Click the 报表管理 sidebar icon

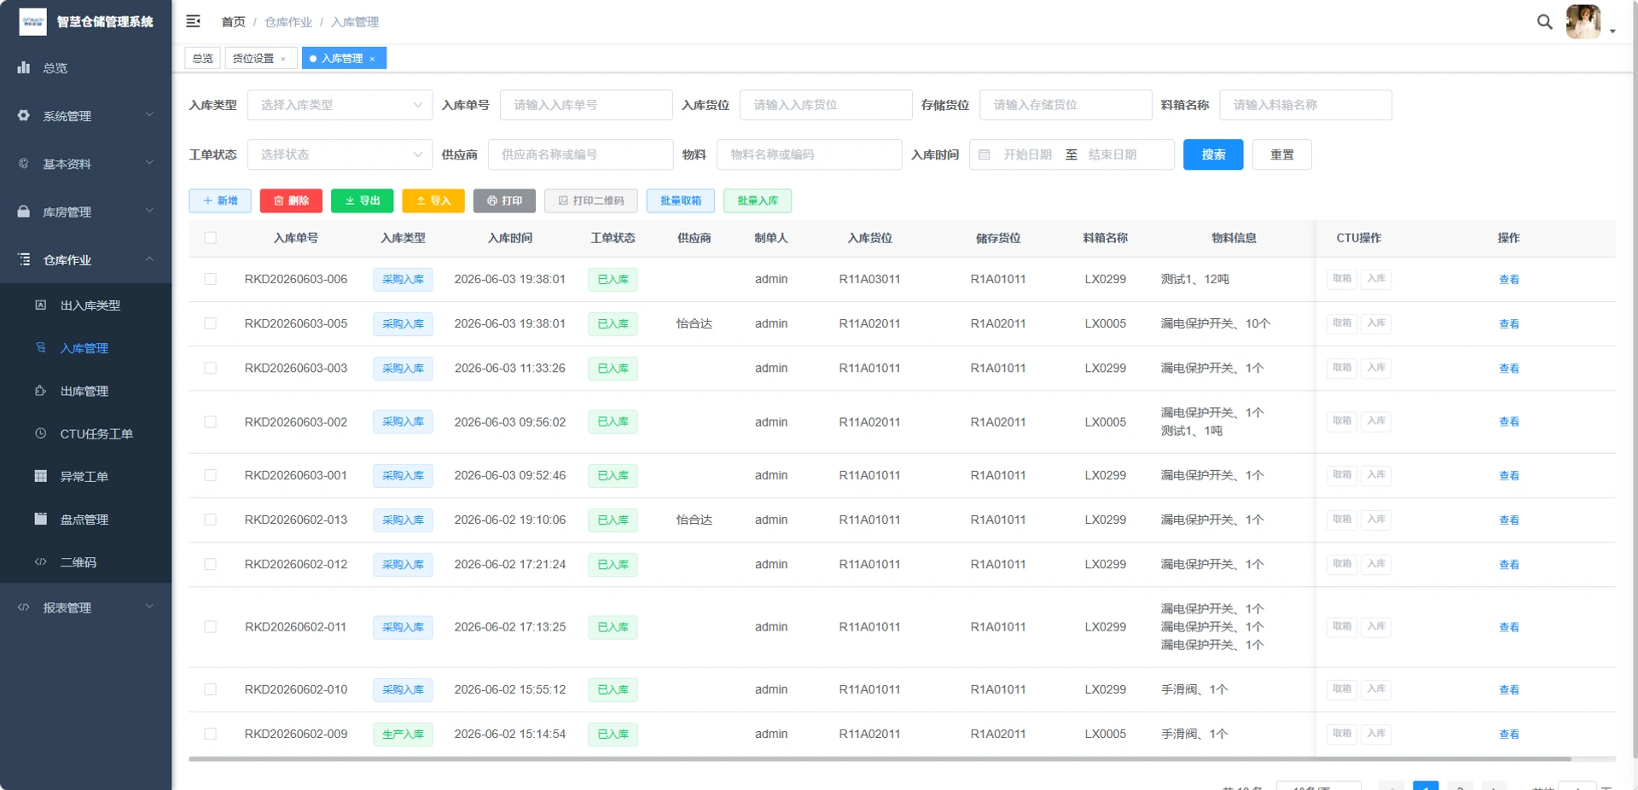pyautogui.click(x=24, y=607)
